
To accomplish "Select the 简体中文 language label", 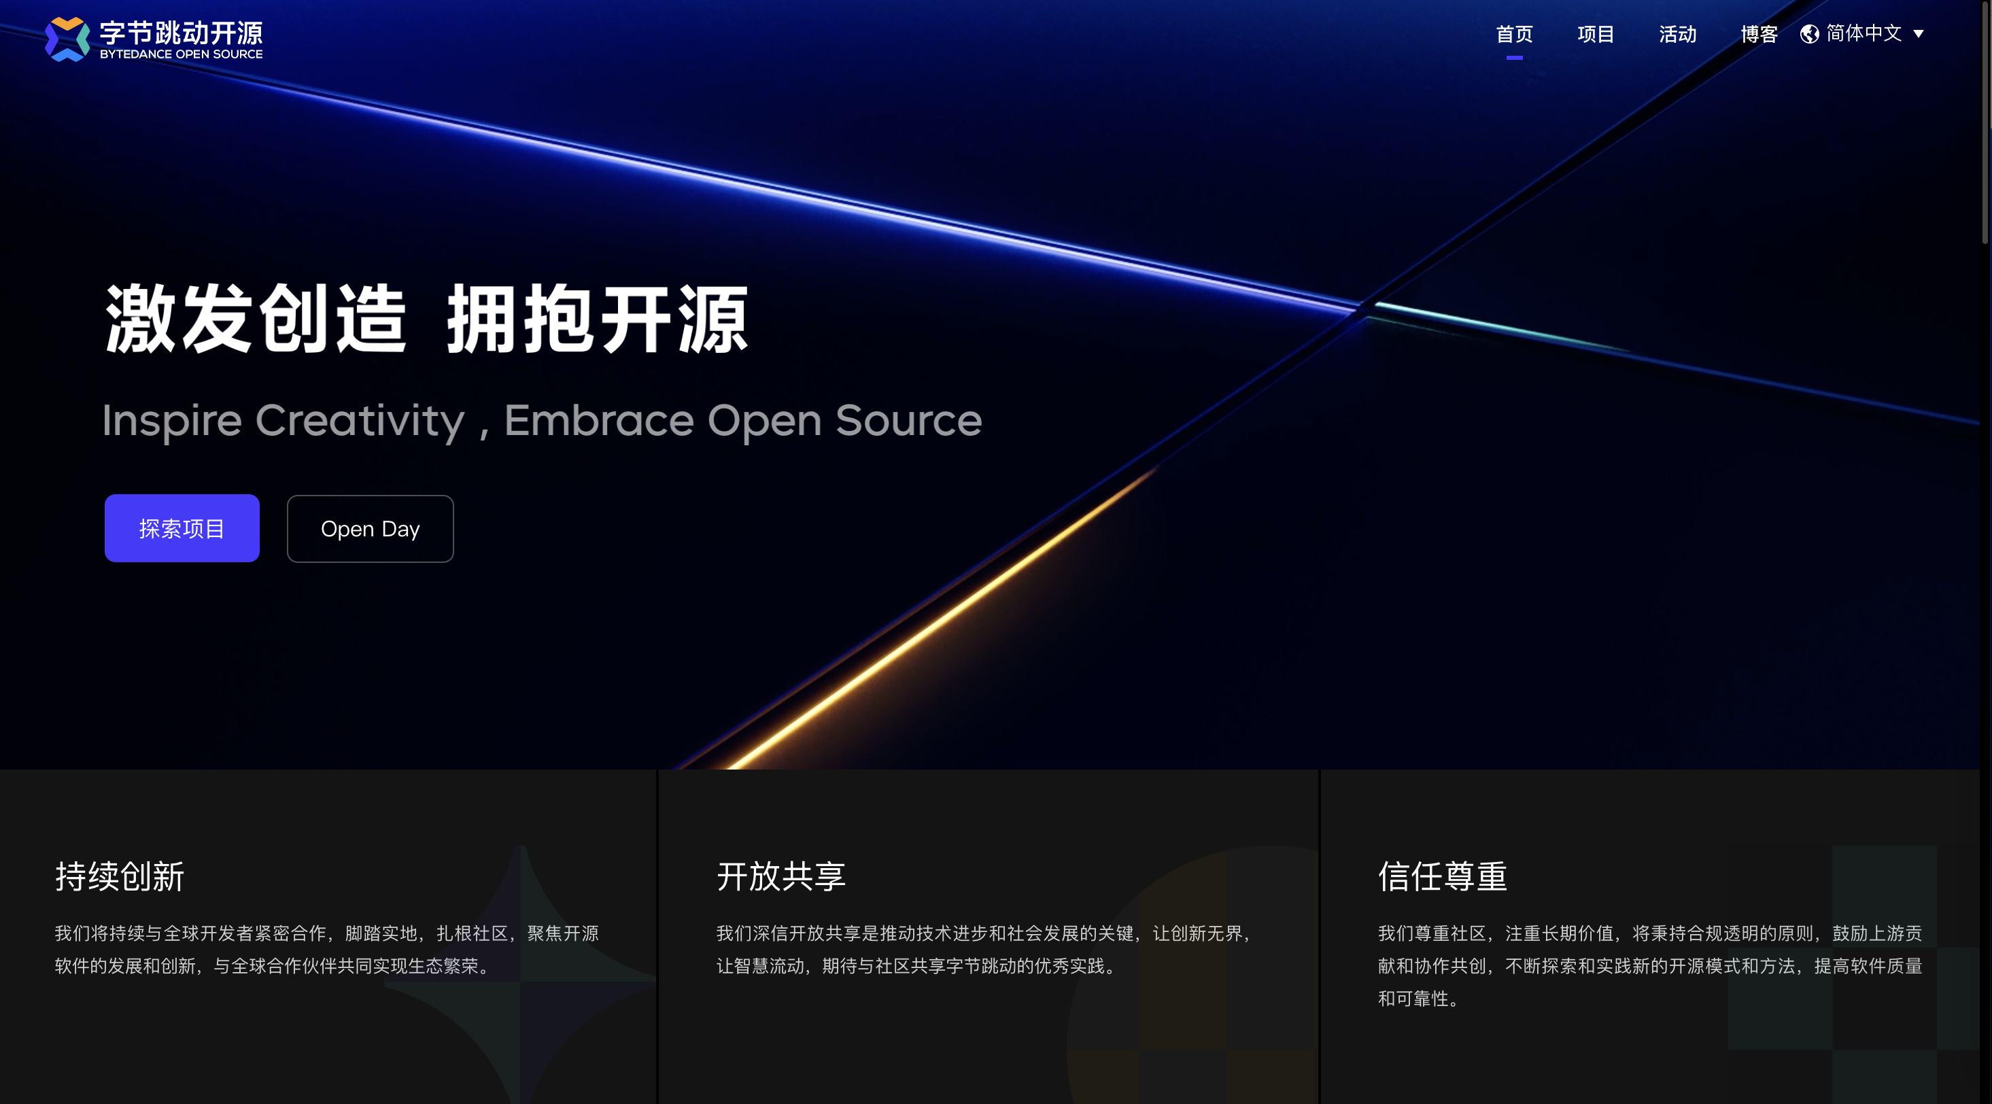I will tap(1864, 33).
